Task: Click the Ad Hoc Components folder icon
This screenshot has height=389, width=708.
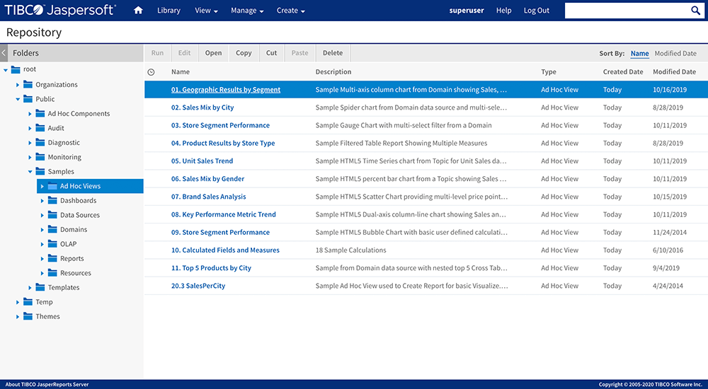Action: point(40,113)
